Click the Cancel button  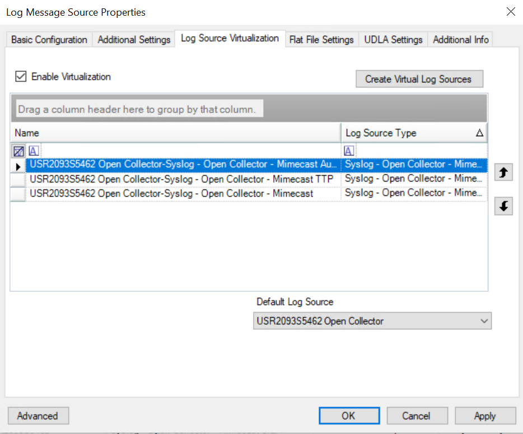(x=417, y=416)
